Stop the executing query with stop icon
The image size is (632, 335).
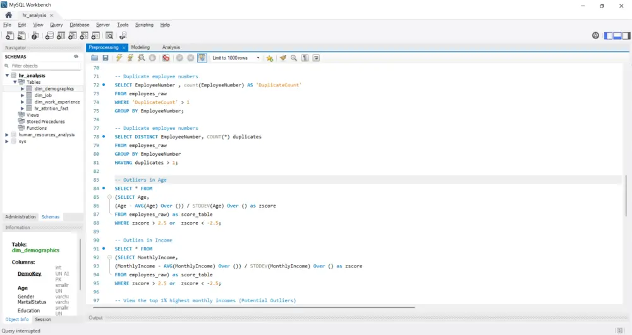pyautogui.click(x=152, y=58)
